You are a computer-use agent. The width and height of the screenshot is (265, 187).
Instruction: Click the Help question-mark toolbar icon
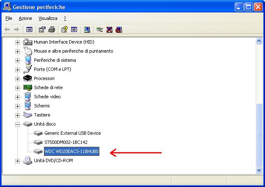pos(65,29)
